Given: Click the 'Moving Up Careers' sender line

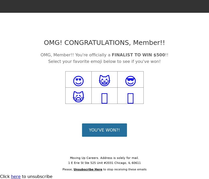Looking at the screenshot, I should (104, 158).
